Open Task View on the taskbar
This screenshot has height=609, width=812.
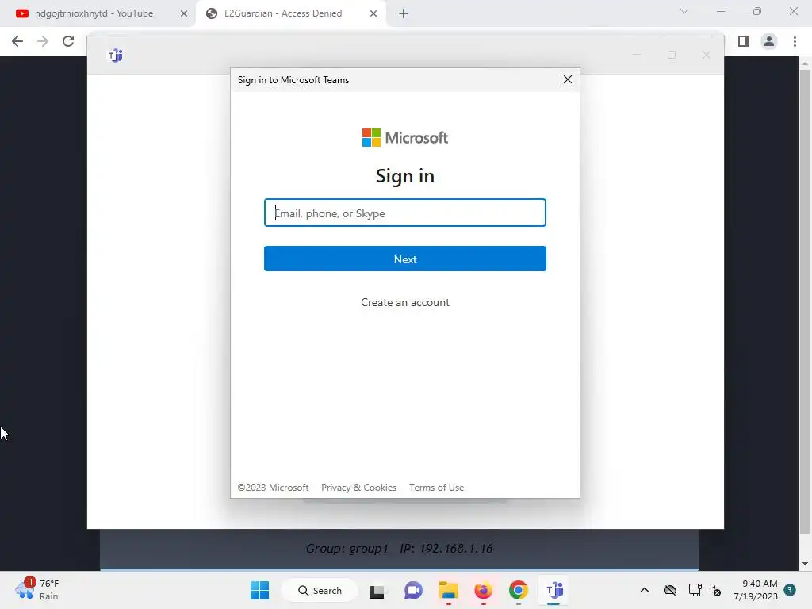coord(377,591)
